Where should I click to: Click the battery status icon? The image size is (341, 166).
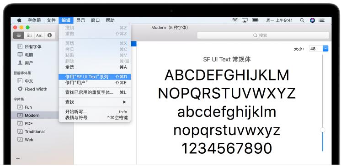click(x=256, y=20)
